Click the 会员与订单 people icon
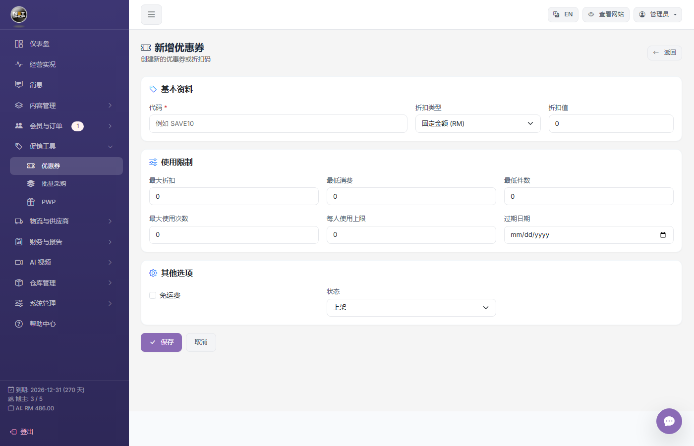This screenshot has width=694, height=446. click(x=19, y=126)
